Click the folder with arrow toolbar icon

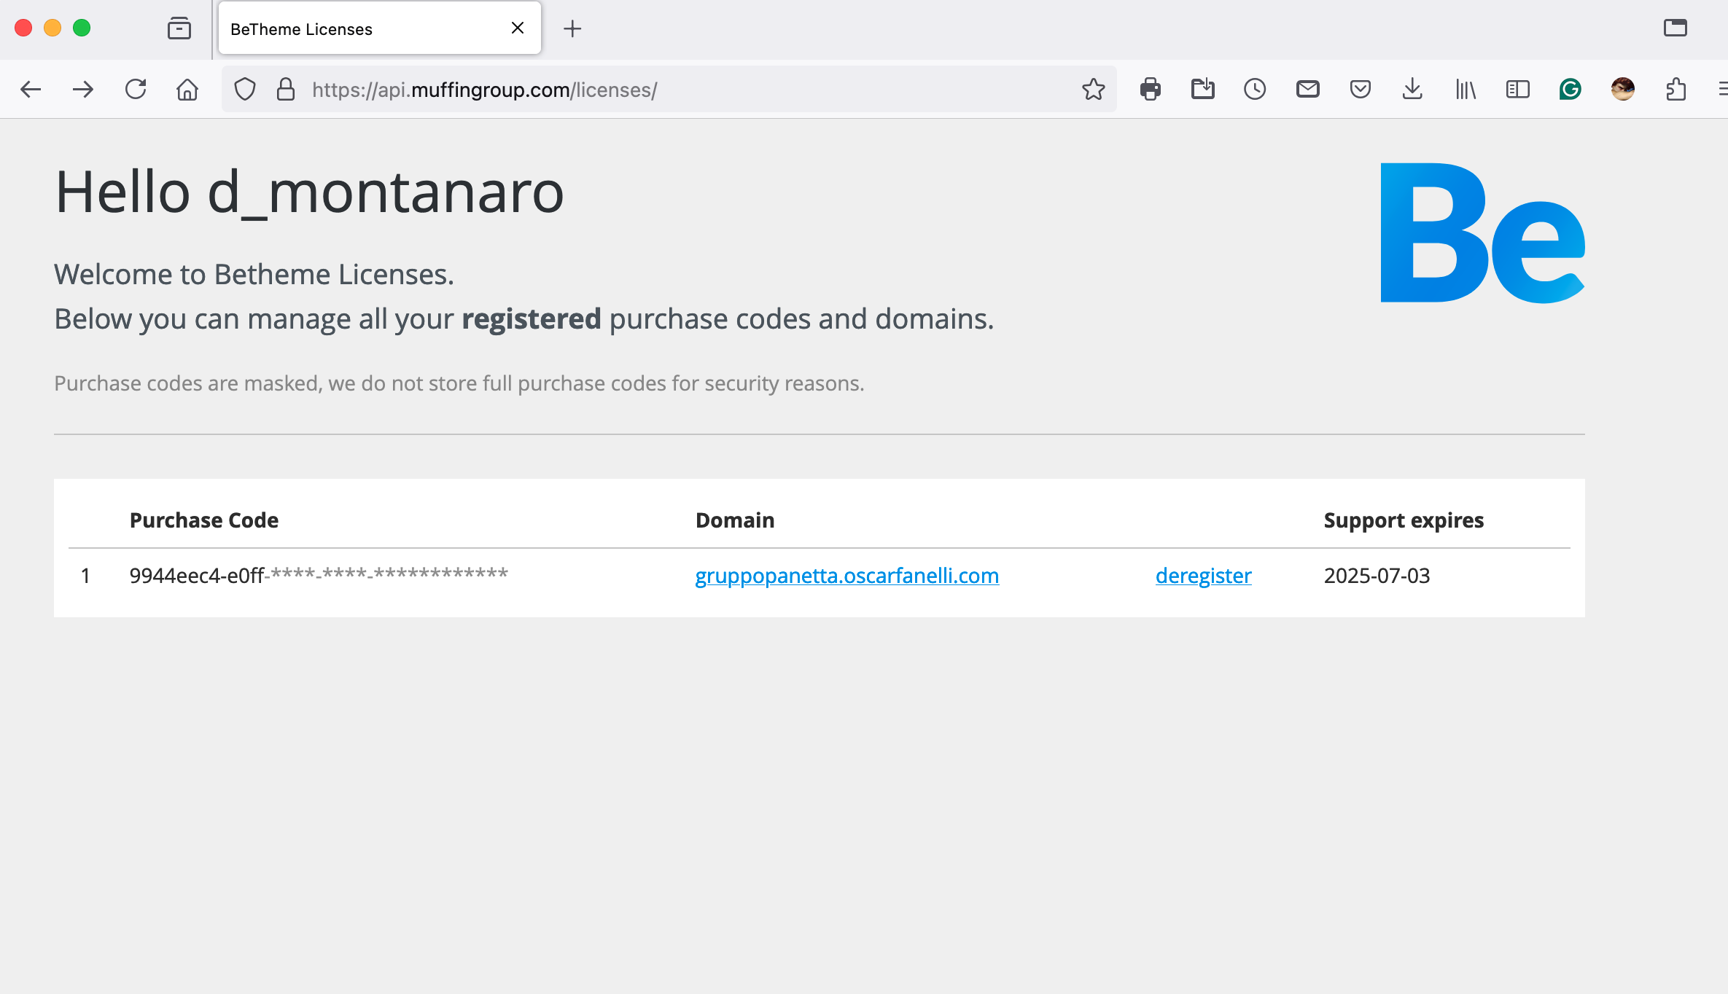tap(1203, 90)
